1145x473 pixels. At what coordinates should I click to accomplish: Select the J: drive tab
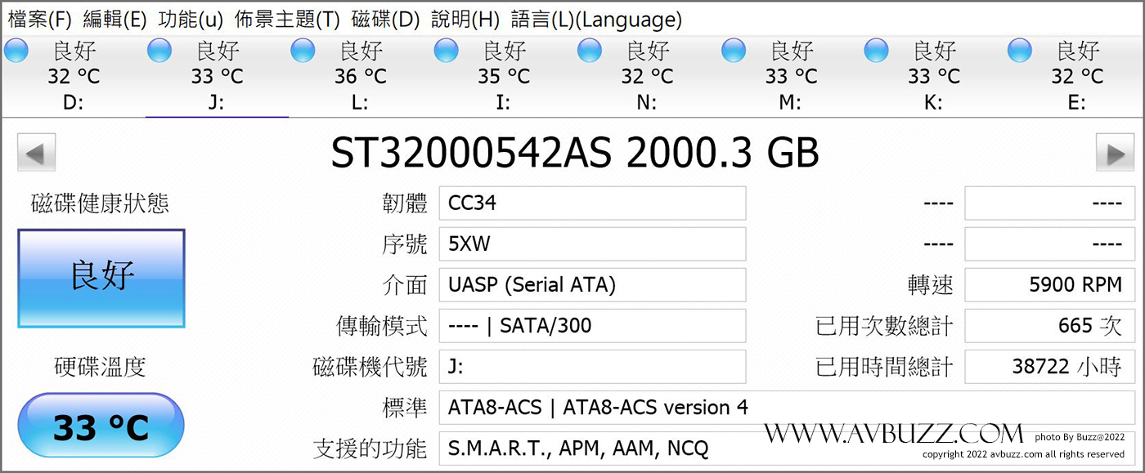[217, 76]
